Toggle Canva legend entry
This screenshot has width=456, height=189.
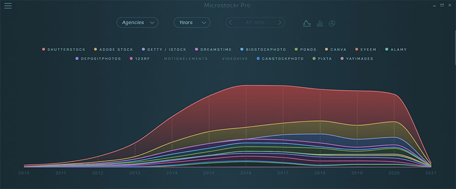(335, 50)
